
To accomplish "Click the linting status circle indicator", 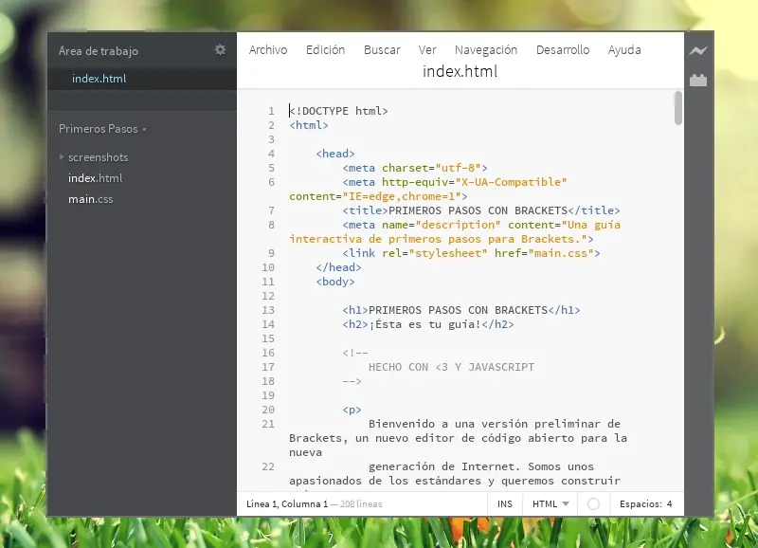I will [x=593, y=504].
